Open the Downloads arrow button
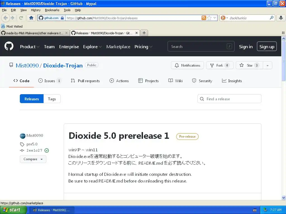 (281, 18)
